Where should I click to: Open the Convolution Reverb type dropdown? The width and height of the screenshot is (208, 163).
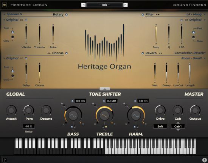point(190,53)
